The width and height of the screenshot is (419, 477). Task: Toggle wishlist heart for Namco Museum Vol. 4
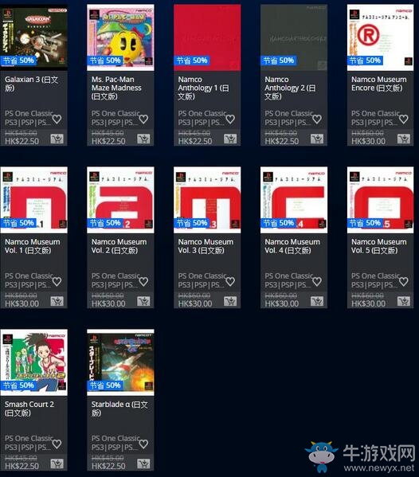[x=317, y=281]
